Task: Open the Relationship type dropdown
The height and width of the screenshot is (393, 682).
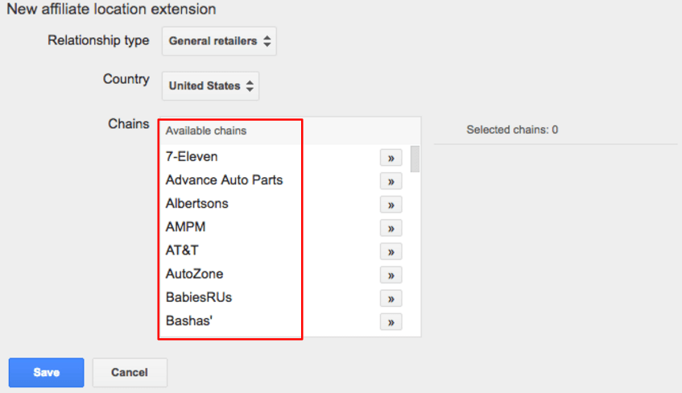Action: coord(219,41)
